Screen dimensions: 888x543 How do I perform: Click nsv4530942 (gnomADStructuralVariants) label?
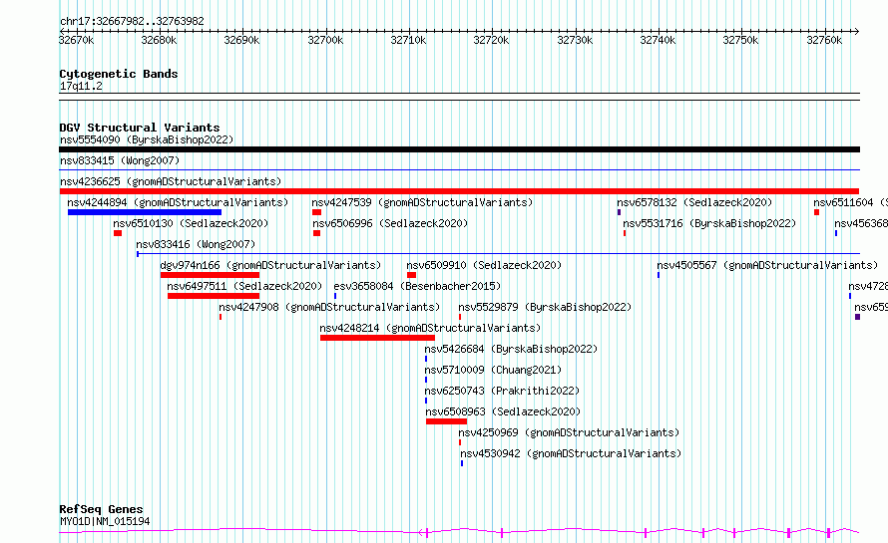tap(571, 453)
